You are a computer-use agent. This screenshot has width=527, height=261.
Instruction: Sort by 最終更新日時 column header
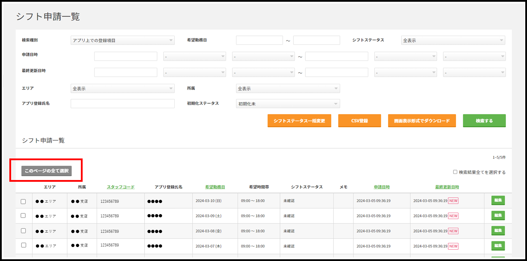(447, 187)
